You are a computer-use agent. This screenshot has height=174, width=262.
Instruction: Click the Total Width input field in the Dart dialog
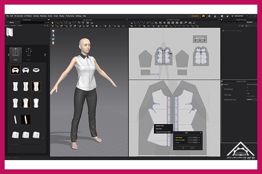[x=192, y=137]
